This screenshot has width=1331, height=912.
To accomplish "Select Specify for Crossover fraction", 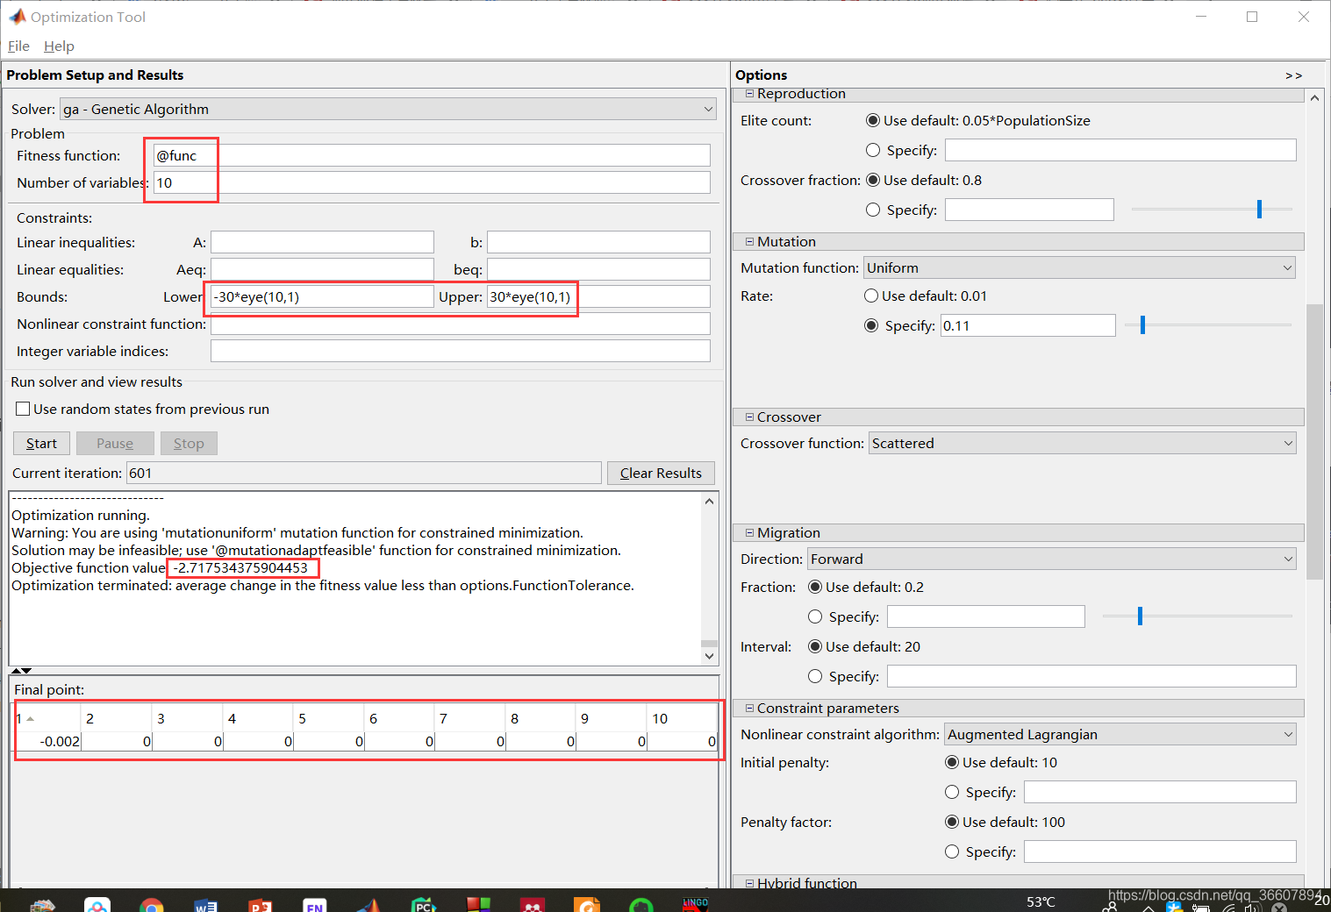I will (873, 210).
